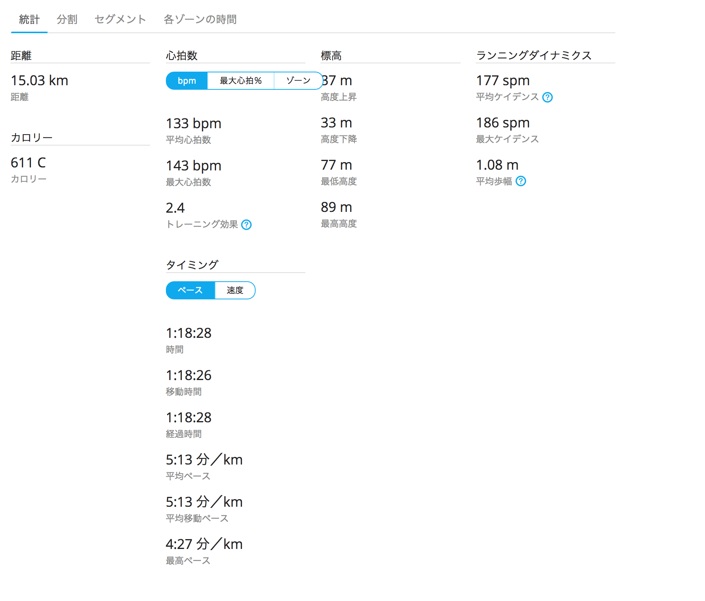
Task: Click the 89 m 最高高度 value
Action: click(x=336, y=207)
